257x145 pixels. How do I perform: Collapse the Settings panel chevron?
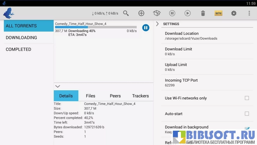(157, 24)
